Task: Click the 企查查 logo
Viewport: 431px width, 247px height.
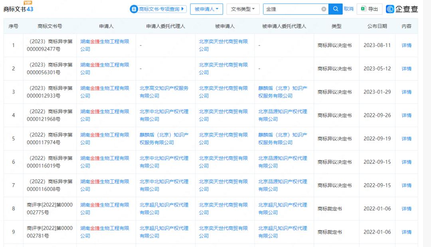Action: pyautogui.click(x=402, y=9)
